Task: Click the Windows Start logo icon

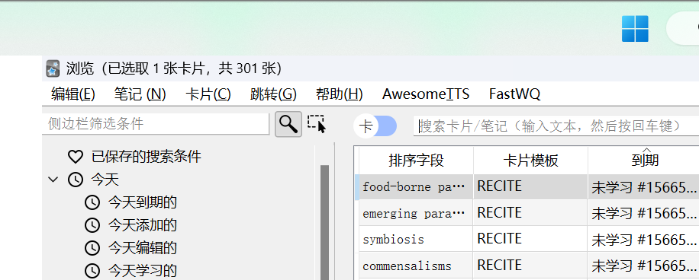Action: (x=635, y=29)
